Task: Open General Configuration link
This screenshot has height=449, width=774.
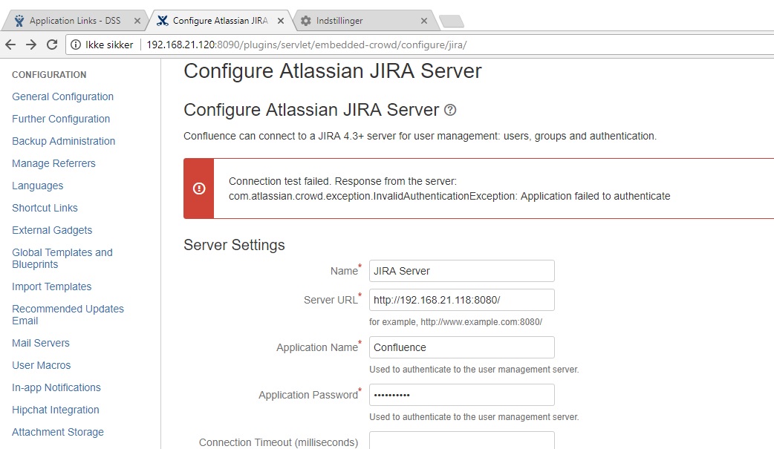Action: [x=62, y=96]
